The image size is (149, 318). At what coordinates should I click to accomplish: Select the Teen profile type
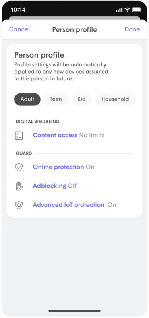[x=56, y=99]
